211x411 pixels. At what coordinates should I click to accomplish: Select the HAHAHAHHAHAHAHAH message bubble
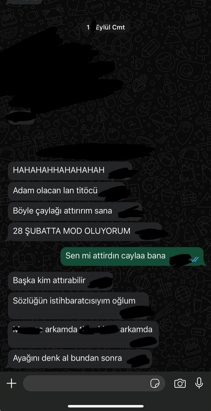70,171
